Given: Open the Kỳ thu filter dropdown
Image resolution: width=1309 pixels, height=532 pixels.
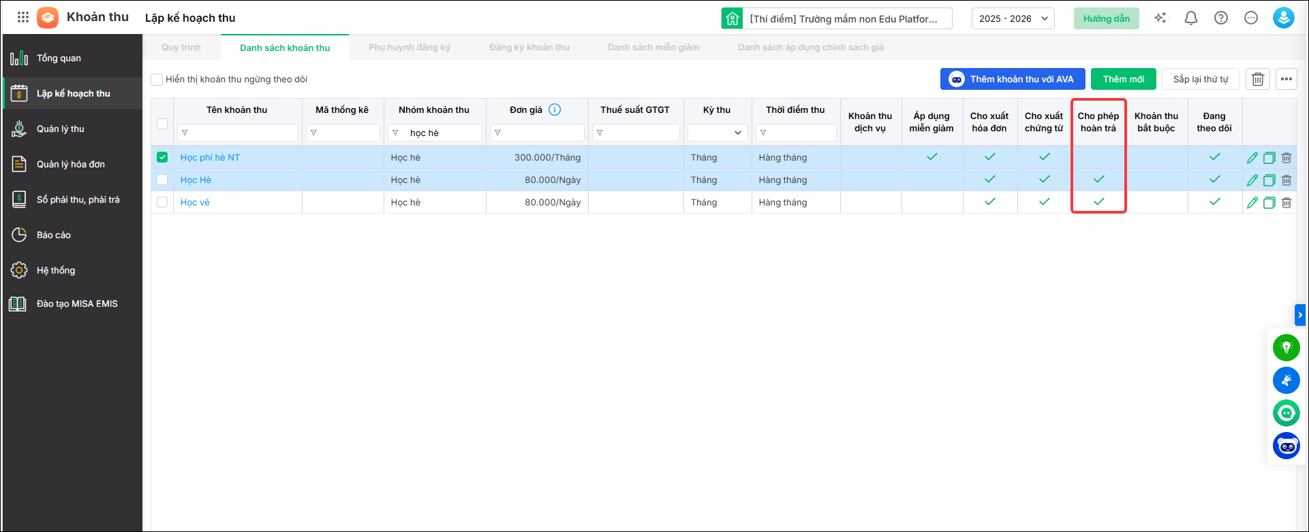Looking at the screenshot, I should click(x=718, y=133).
